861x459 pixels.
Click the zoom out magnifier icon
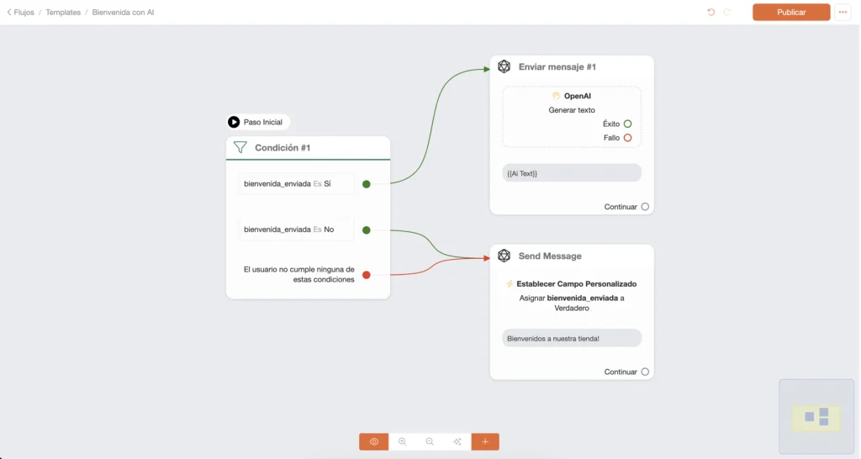click(x=430, y=441)
